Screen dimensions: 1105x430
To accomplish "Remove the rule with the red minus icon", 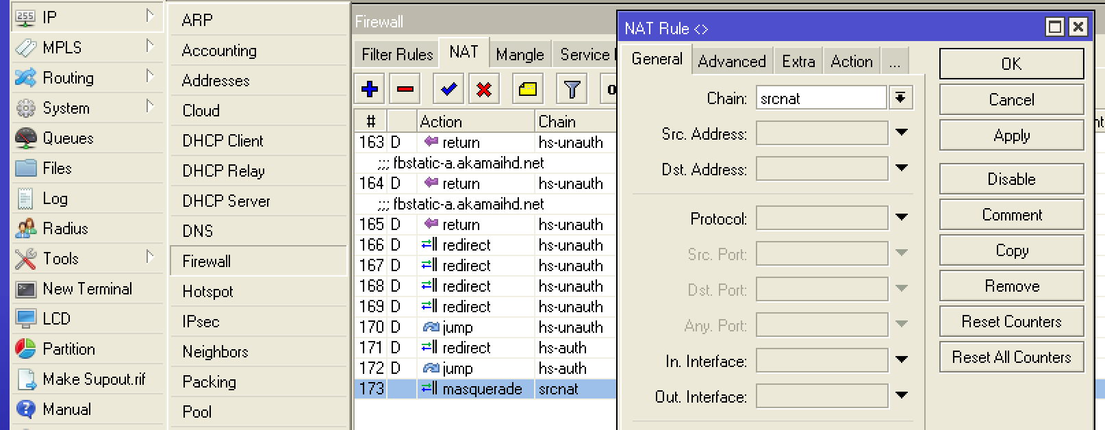I will [x=405, y=89].
